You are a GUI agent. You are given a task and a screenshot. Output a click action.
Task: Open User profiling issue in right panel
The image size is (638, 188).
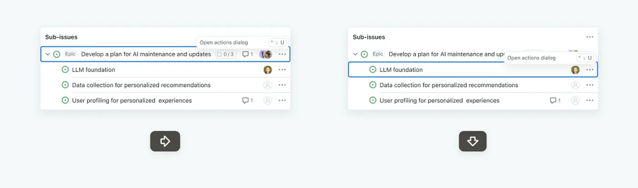click(439, 101)
